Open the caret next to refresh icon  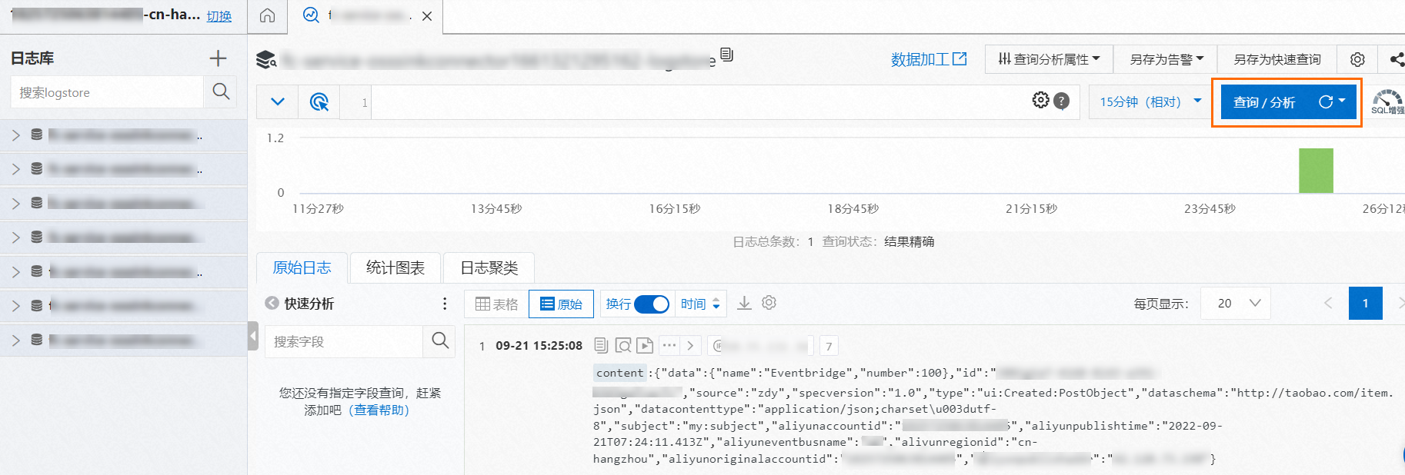(x=1343, y=101)
